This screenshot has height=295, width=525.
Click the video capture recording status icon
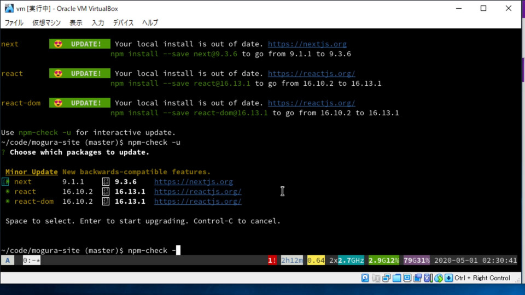pos(417,278)
